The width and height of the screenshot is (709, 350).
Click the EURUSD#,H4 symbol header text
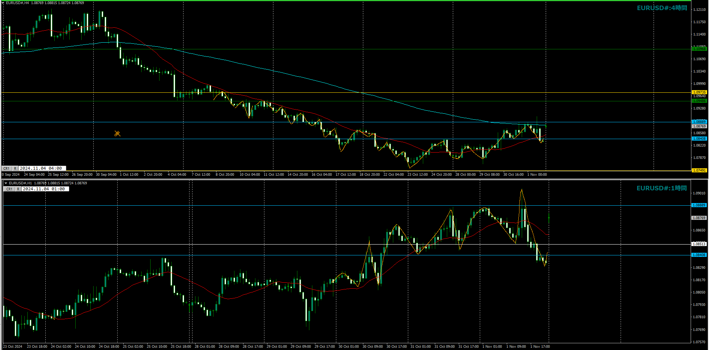coord(17,3)
